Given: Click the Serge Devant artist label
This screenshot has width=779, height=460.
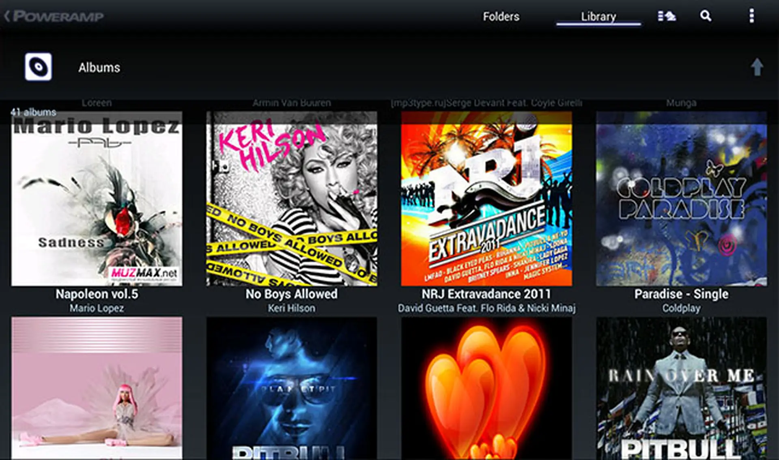Looking at the screenshot, I should tap(486, 103).
